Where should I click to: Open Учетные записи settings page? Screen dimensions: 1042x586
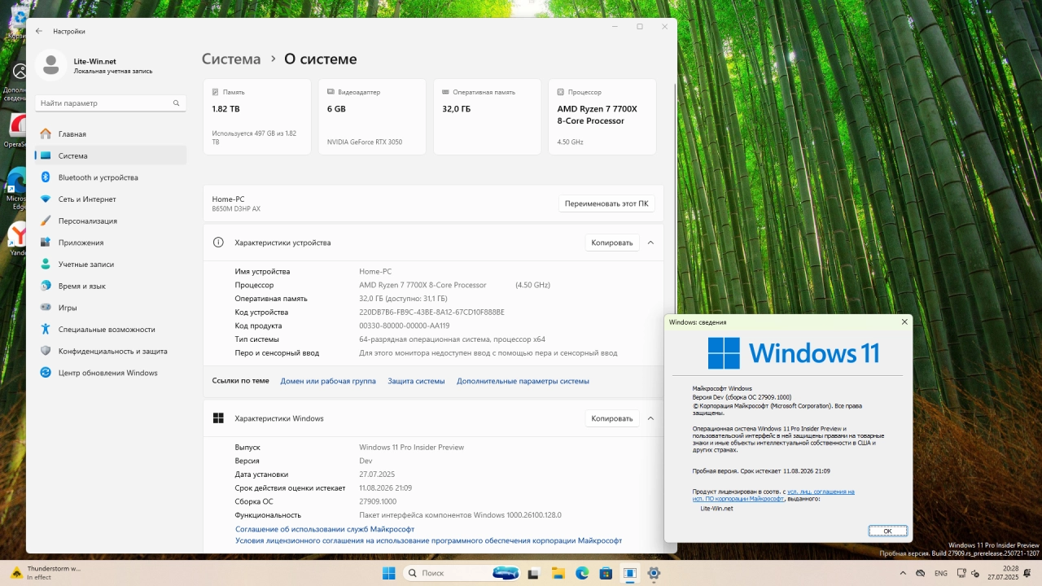[111, 265]
